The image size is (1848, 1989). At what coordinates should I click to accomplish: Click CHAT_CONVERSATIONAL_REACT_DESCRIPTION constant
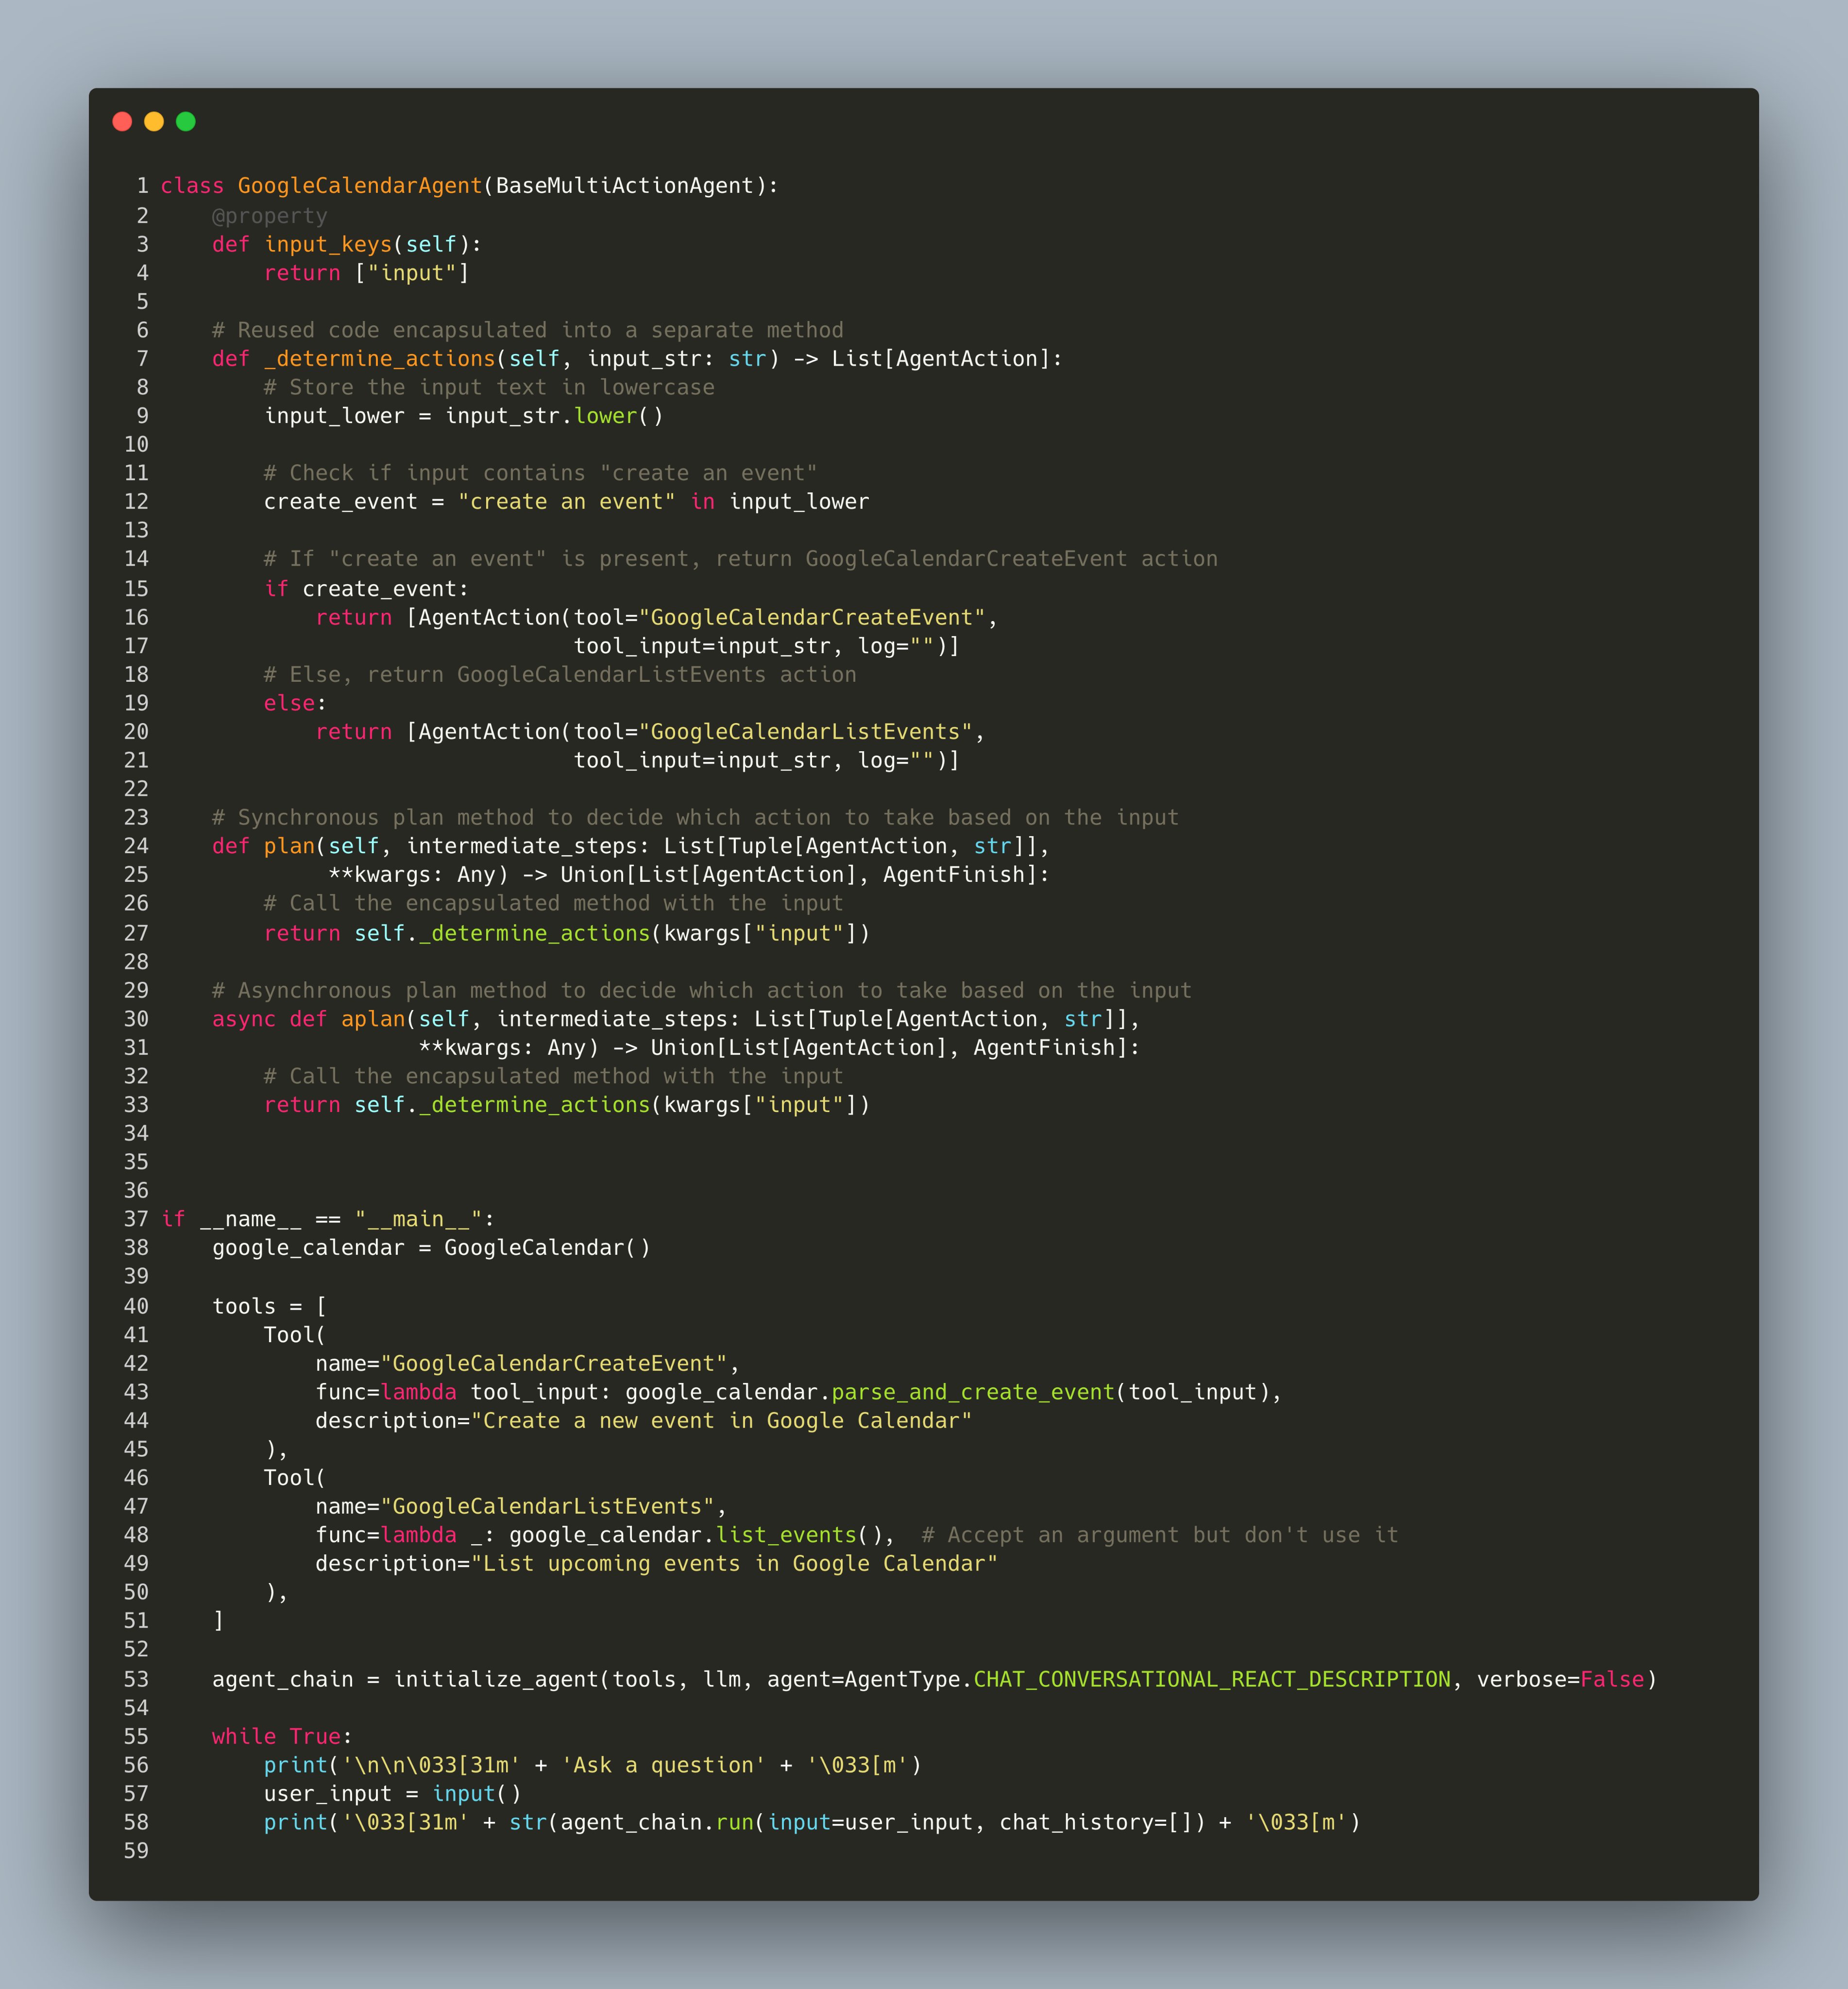tap(1211, 1680)
